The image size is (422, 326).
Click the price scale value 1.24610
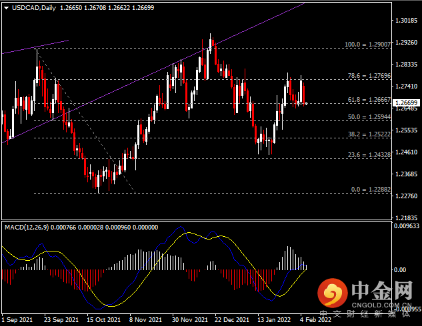click(406, 152)
